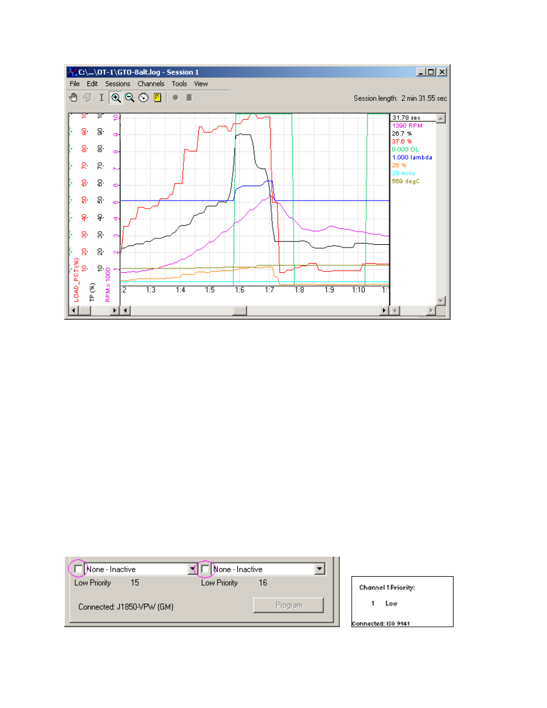The height and width of the screenshot is (708, 547).
Task: Select the 569 degC legend value
Action: pos(406,181)
